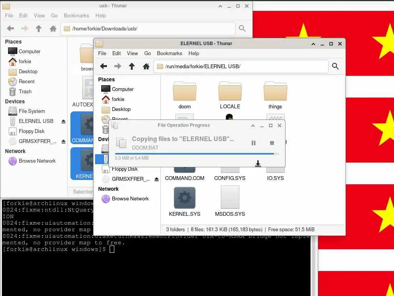Select IO.SYS file label
Image resolution: width=394 pixels, height=296 pixels.
[275, 178]
